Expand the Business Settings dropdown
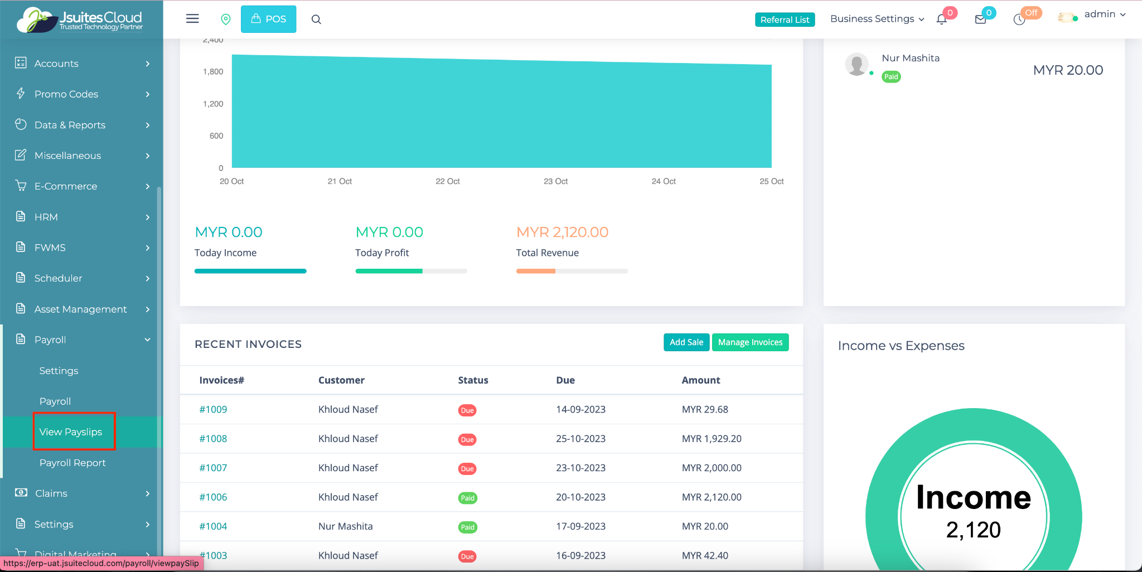Screen dimensions: 1142x572 [x=877, y=19]
